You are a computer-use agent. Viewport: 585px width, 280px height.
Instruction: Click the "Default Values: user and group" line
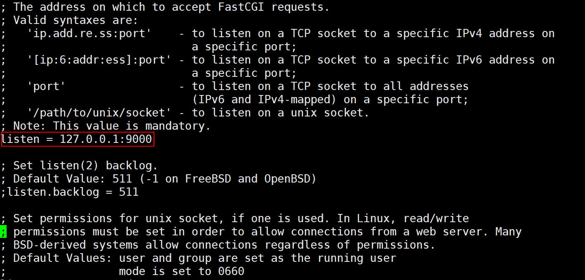204,258
